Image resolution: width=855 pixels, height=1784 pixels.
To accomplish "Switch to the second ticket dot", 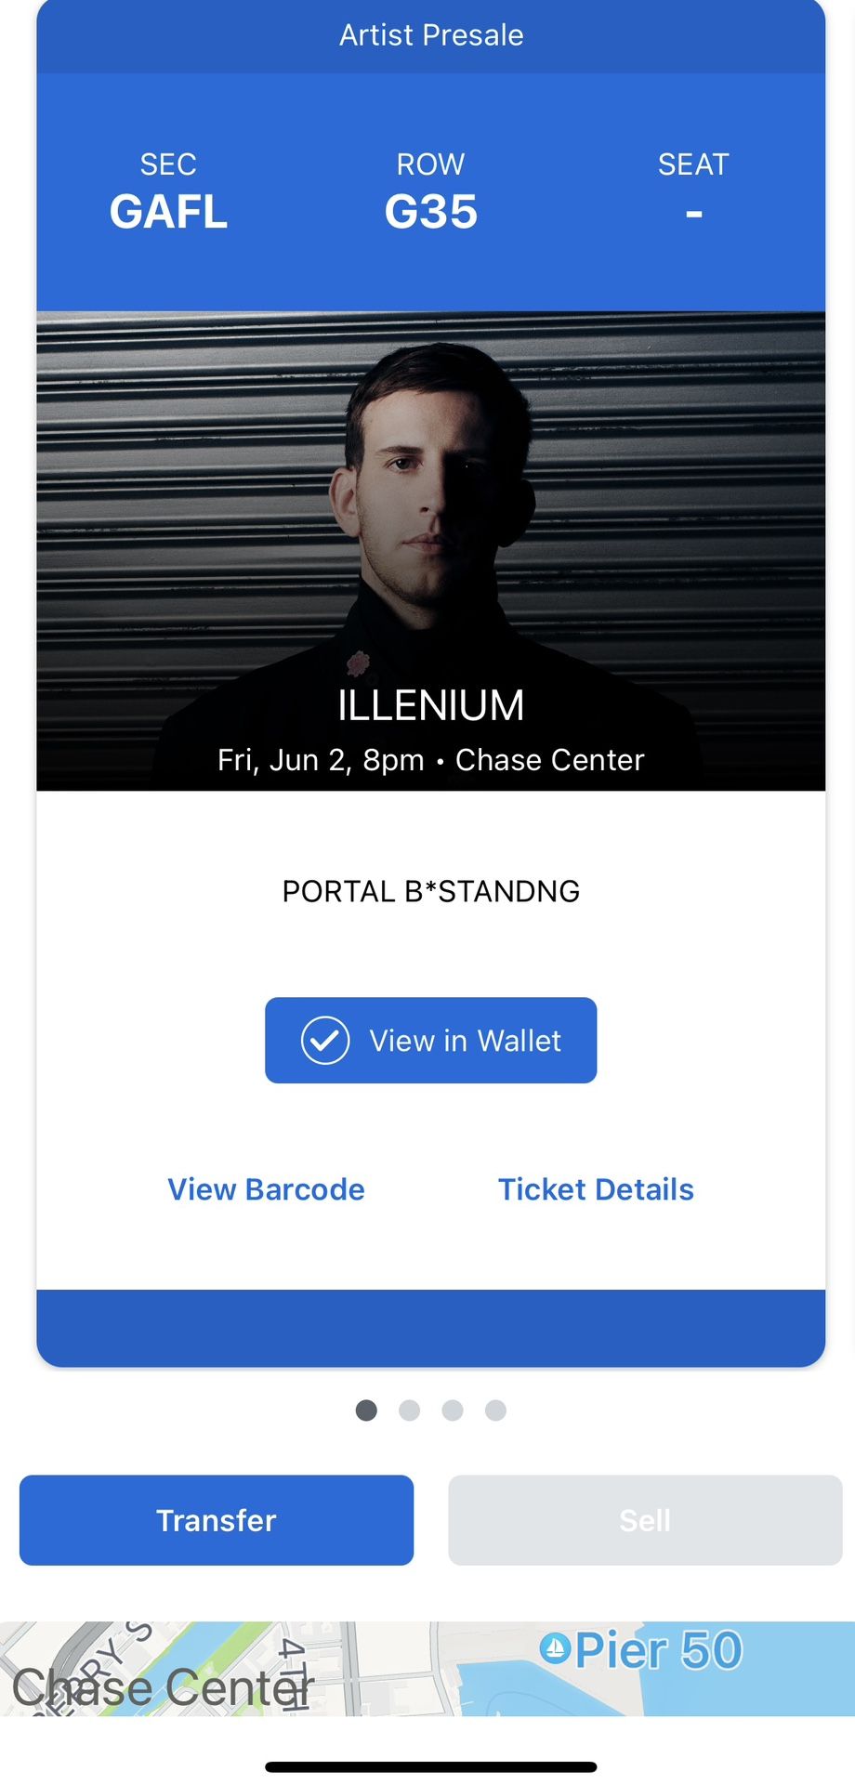I will coord(409,1410).
